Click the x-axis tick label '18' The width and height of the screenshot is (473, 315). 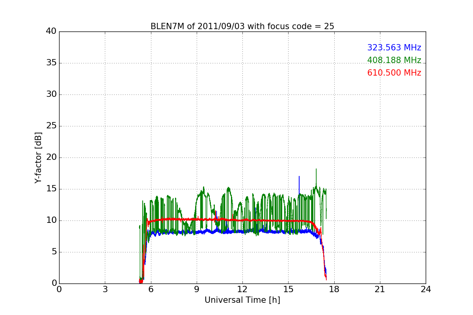(x=334, y=289)
